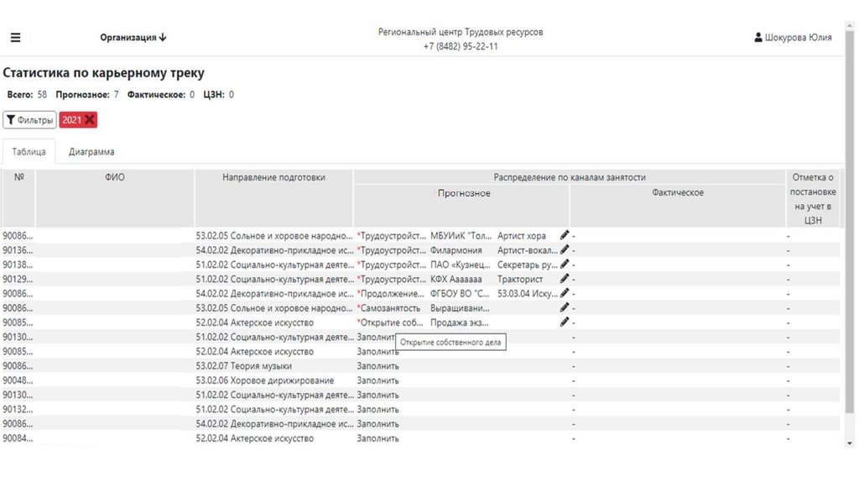Select the Таблица tab

tap(29, 152)
